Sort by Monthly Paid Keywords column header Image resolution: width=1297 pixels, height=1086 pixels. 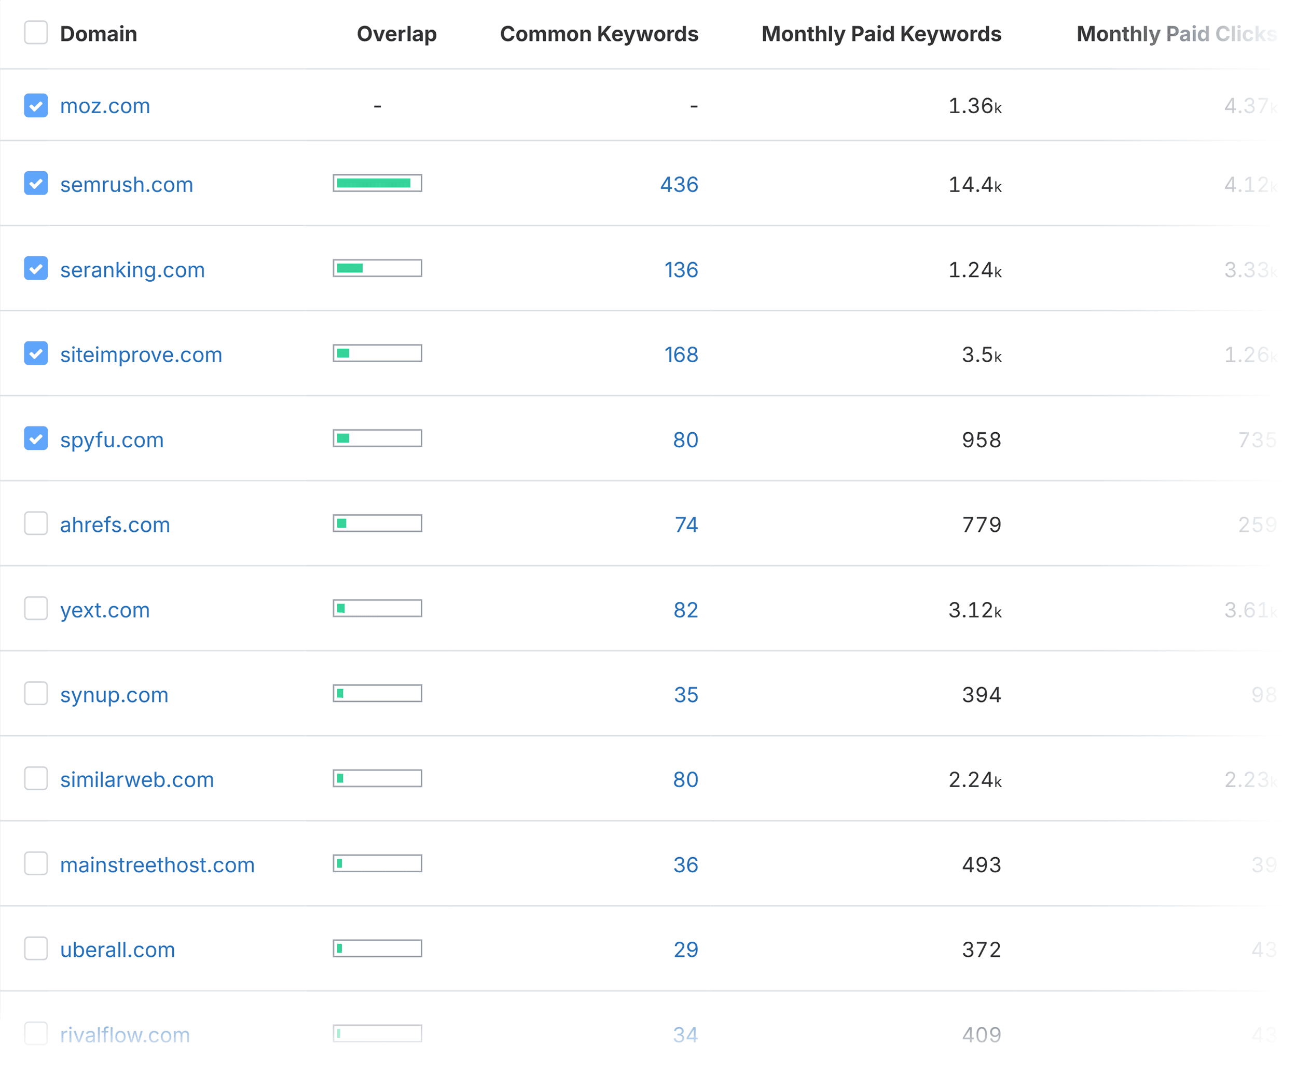(x=881, y=34)
